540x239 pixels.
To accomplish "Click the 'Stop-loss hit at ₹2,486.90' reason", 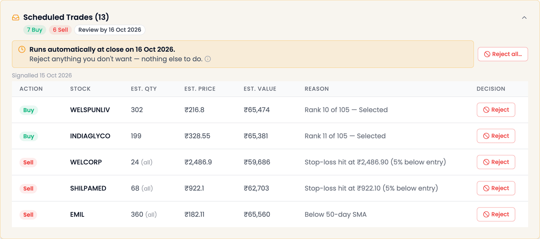I will [x=375, y=162].
